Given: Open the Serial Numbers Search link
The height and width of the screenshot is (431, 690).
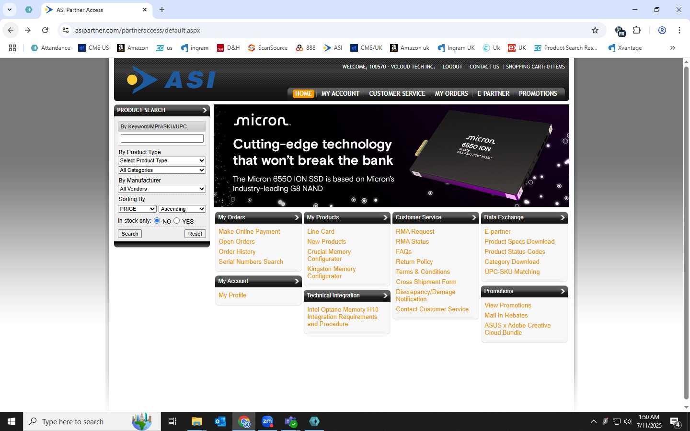Looking at the screenshot, I should tap(251, 261).
